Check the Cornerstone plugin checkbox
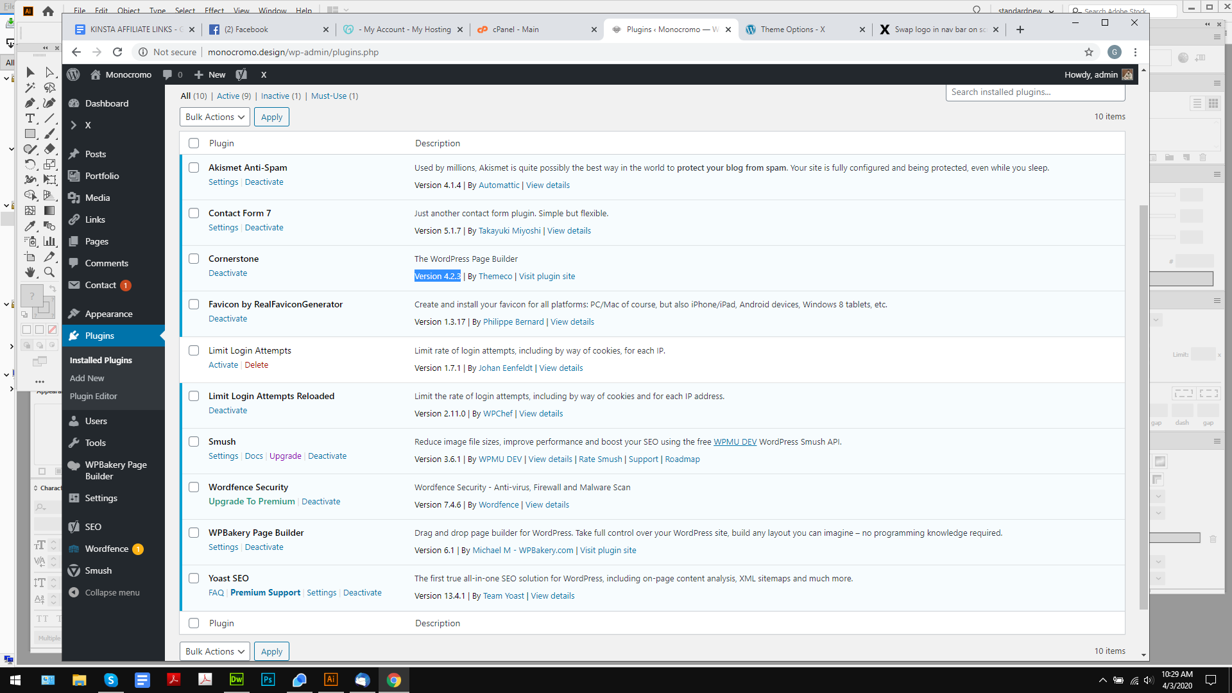The width and height of the screenshot is (1232, 693). pyautogui.click(x=194, y=259)
